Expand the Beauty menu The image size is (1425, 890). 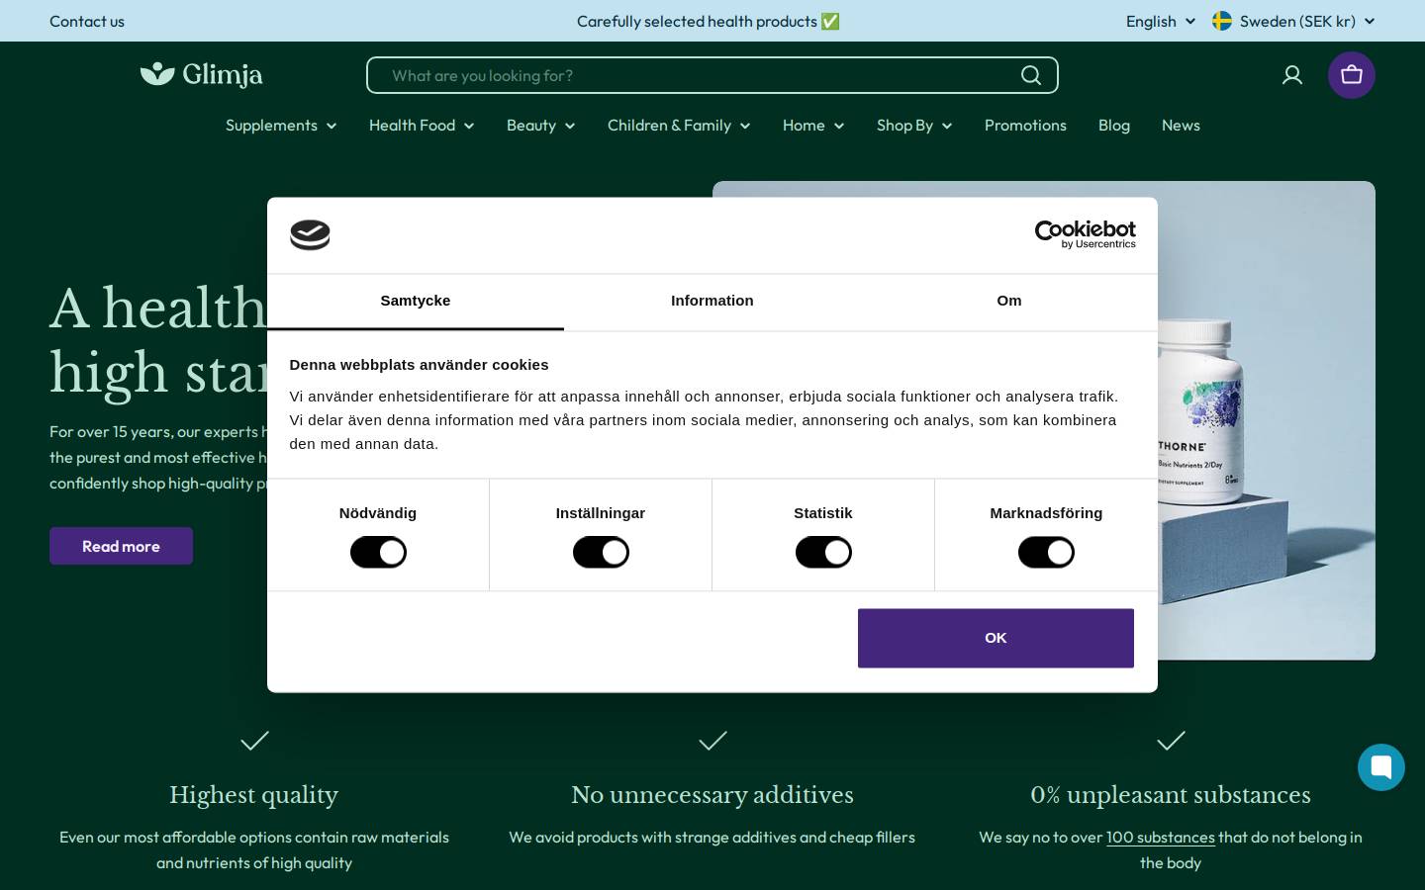541,126
